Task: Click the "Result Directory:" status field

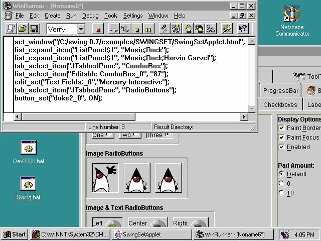Action: [202, 127]
